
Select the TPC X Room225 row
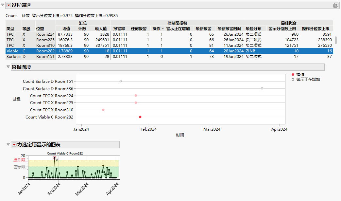[x=169, y=40]
